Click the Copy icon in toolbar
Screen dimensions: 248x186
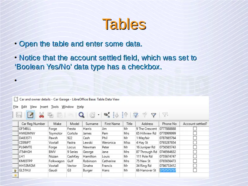tap(51, 115)
